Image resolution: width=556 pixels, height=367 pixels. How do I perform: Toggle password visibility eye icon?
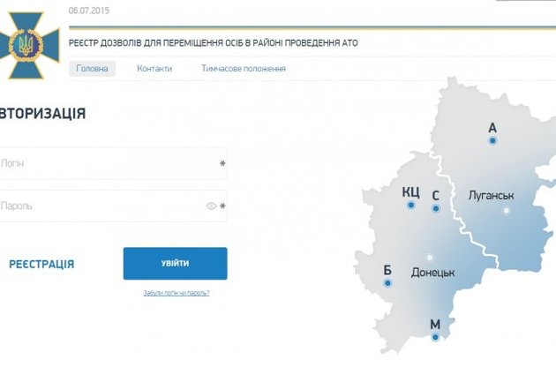[x=211, y=206]
